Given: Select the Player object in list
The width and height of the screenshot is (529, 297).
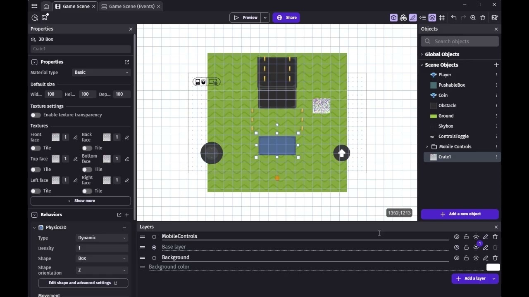Looking at the screenshot, I should [x=445, y=75].
